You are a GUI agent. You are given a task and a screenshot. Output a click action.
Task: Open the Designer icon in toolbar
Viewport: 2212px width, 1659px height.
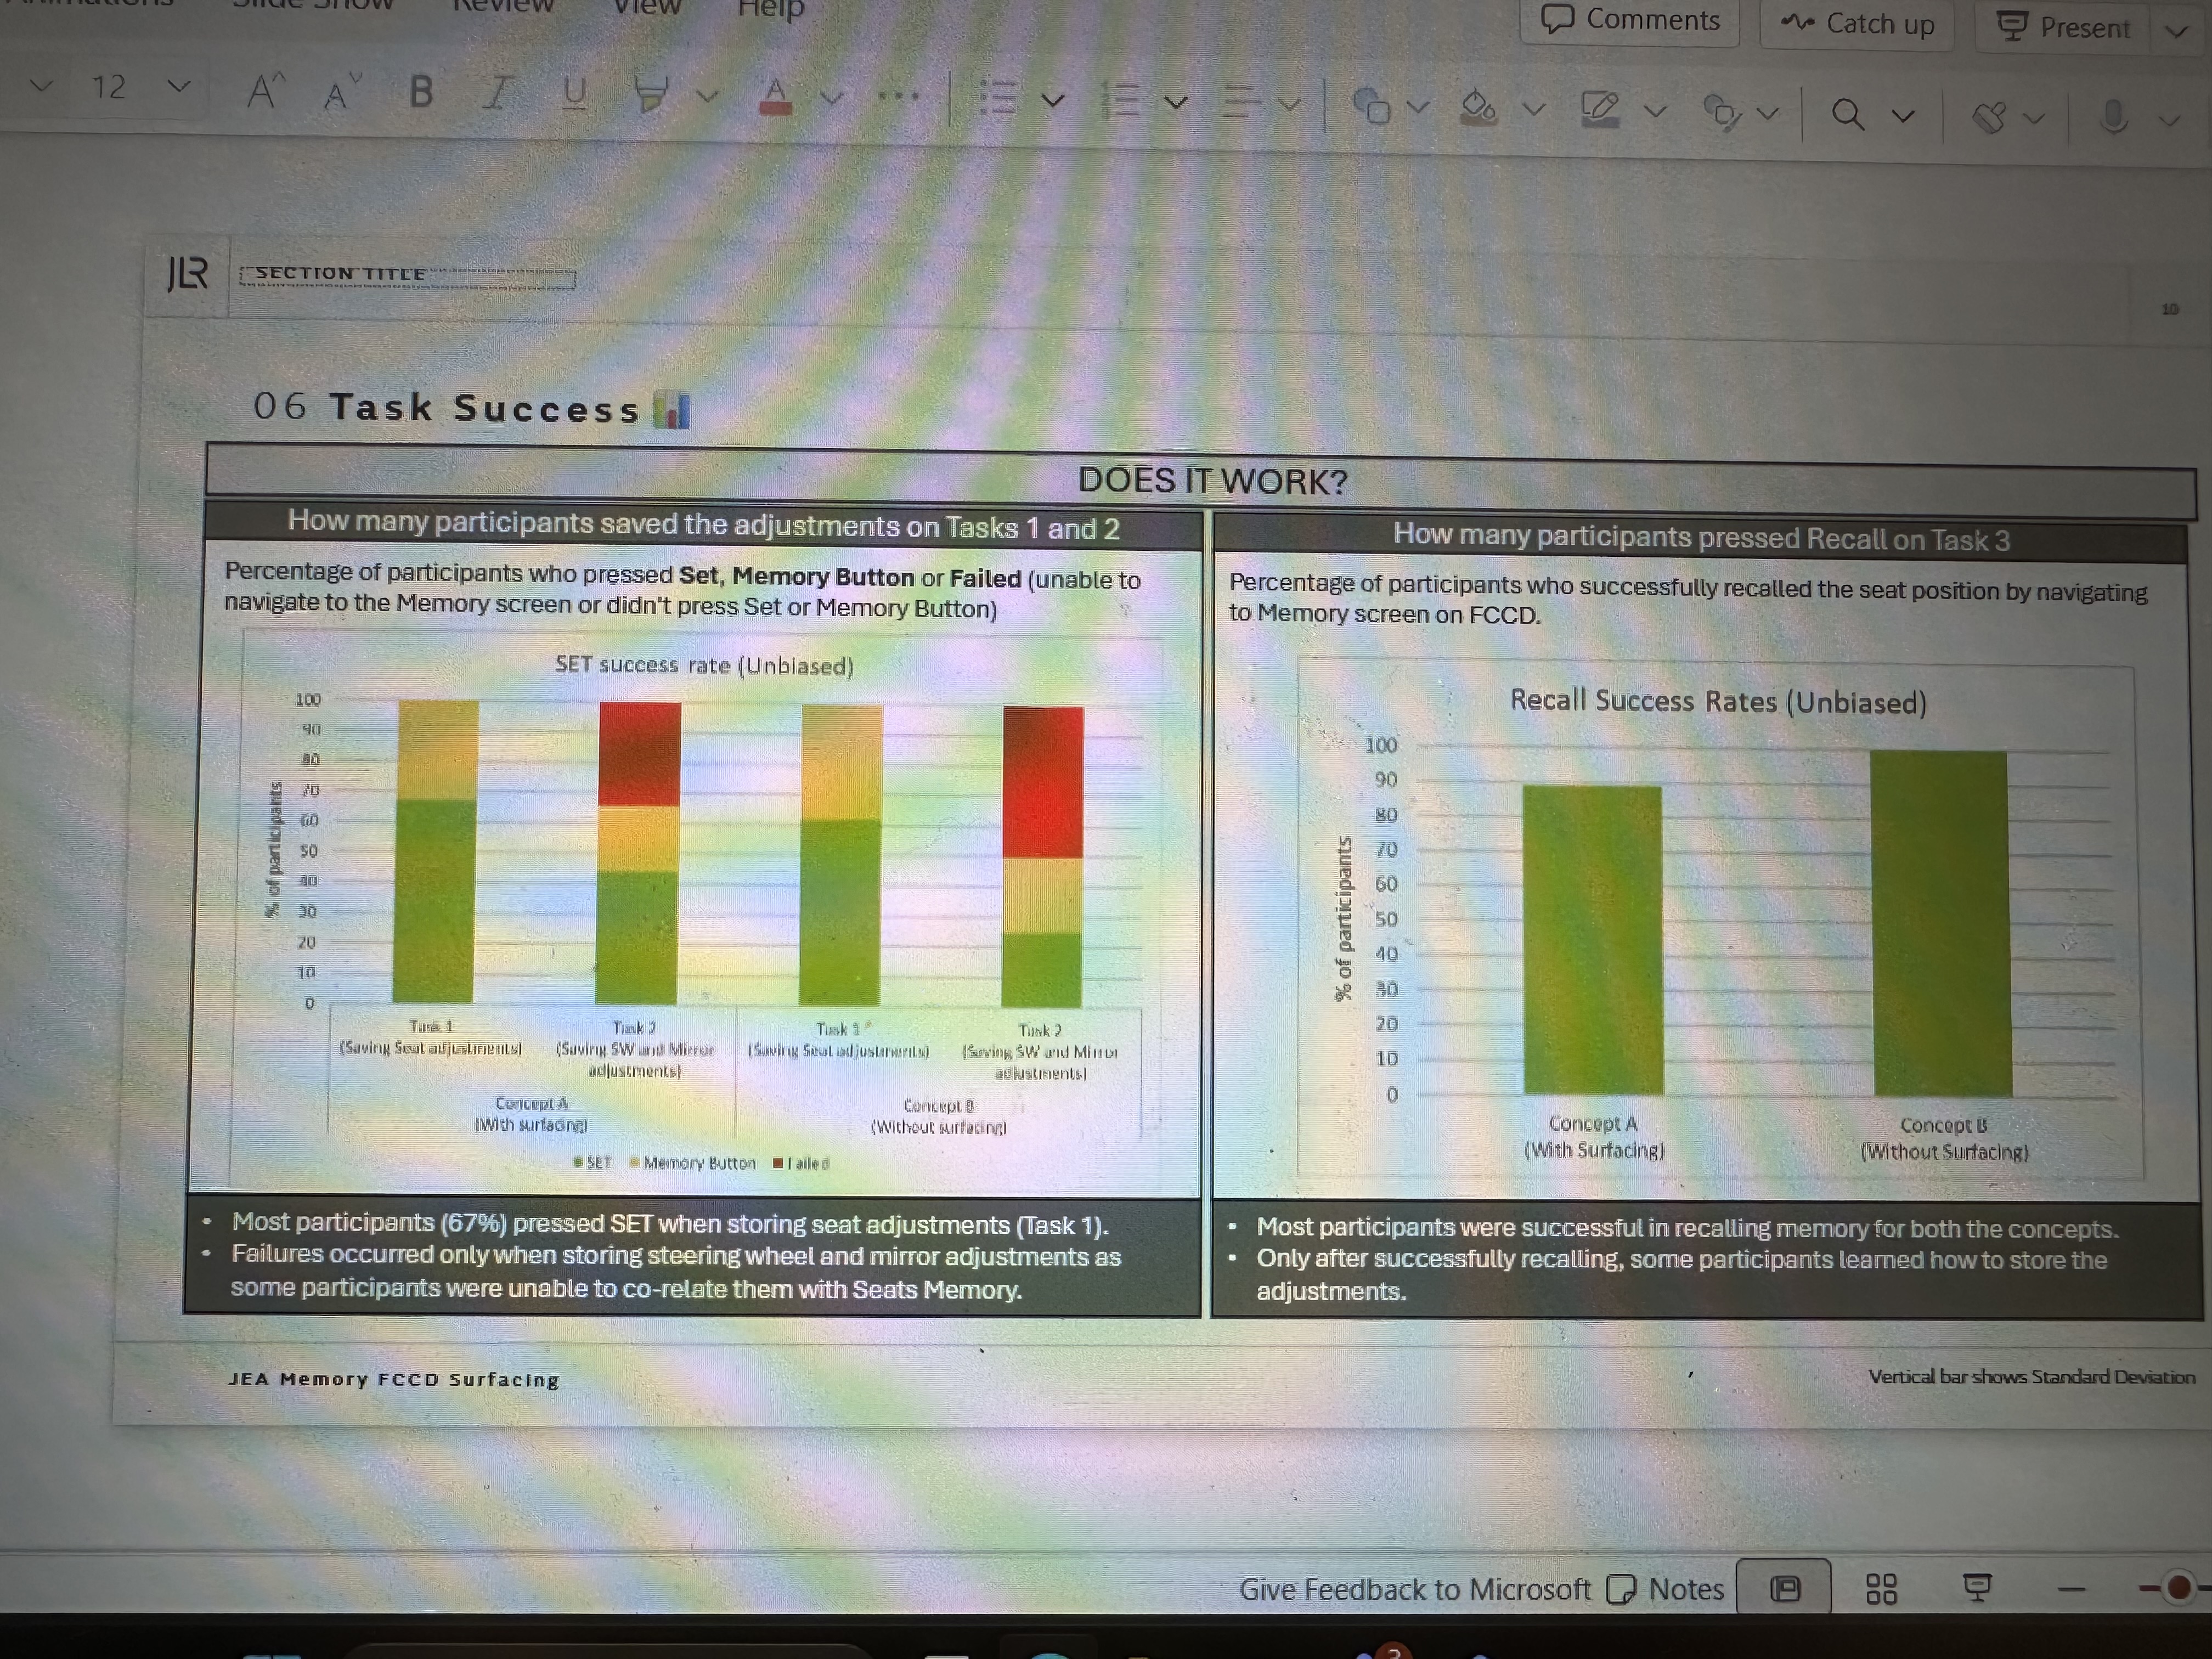pos(1990,118)
